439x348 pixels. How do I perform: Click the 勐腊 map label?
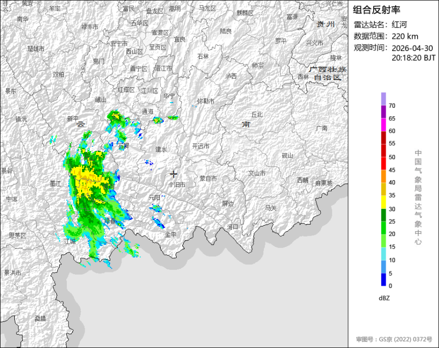coord(40,318)
